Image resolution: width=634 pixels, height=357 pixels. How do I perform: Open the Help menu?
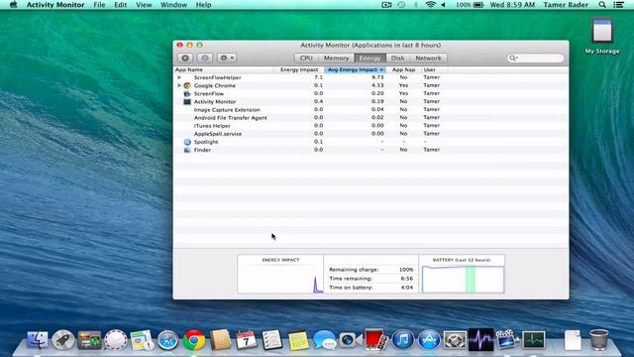[x=203, y=5]
